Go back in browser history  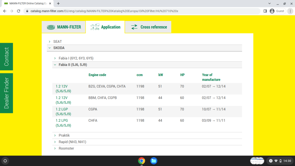coord(5,11)
